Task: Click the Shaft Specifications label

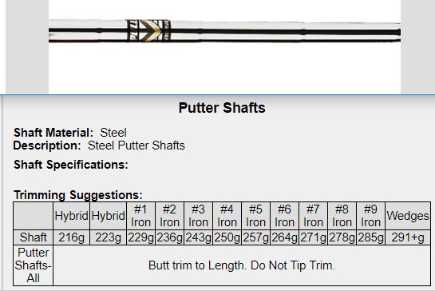Action: coord(71,165)
